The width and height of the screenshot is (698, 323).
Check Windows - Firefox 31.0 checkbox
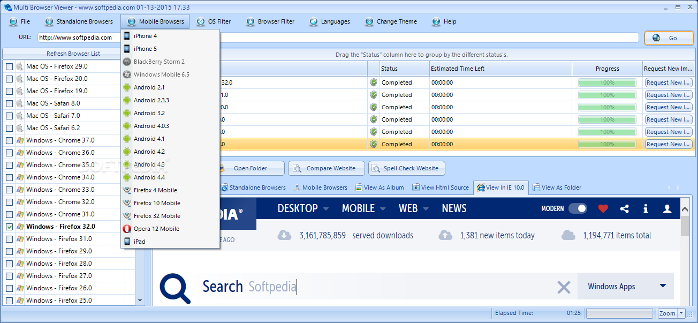tap(9, 239)
